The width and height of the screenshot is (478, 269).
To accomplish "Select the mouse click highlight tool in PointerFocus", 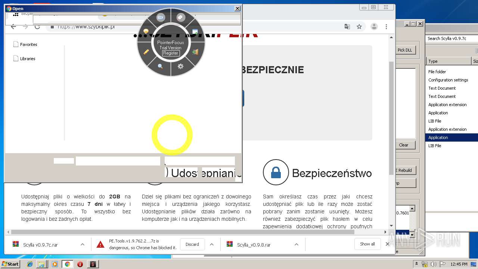I will 181,17.
